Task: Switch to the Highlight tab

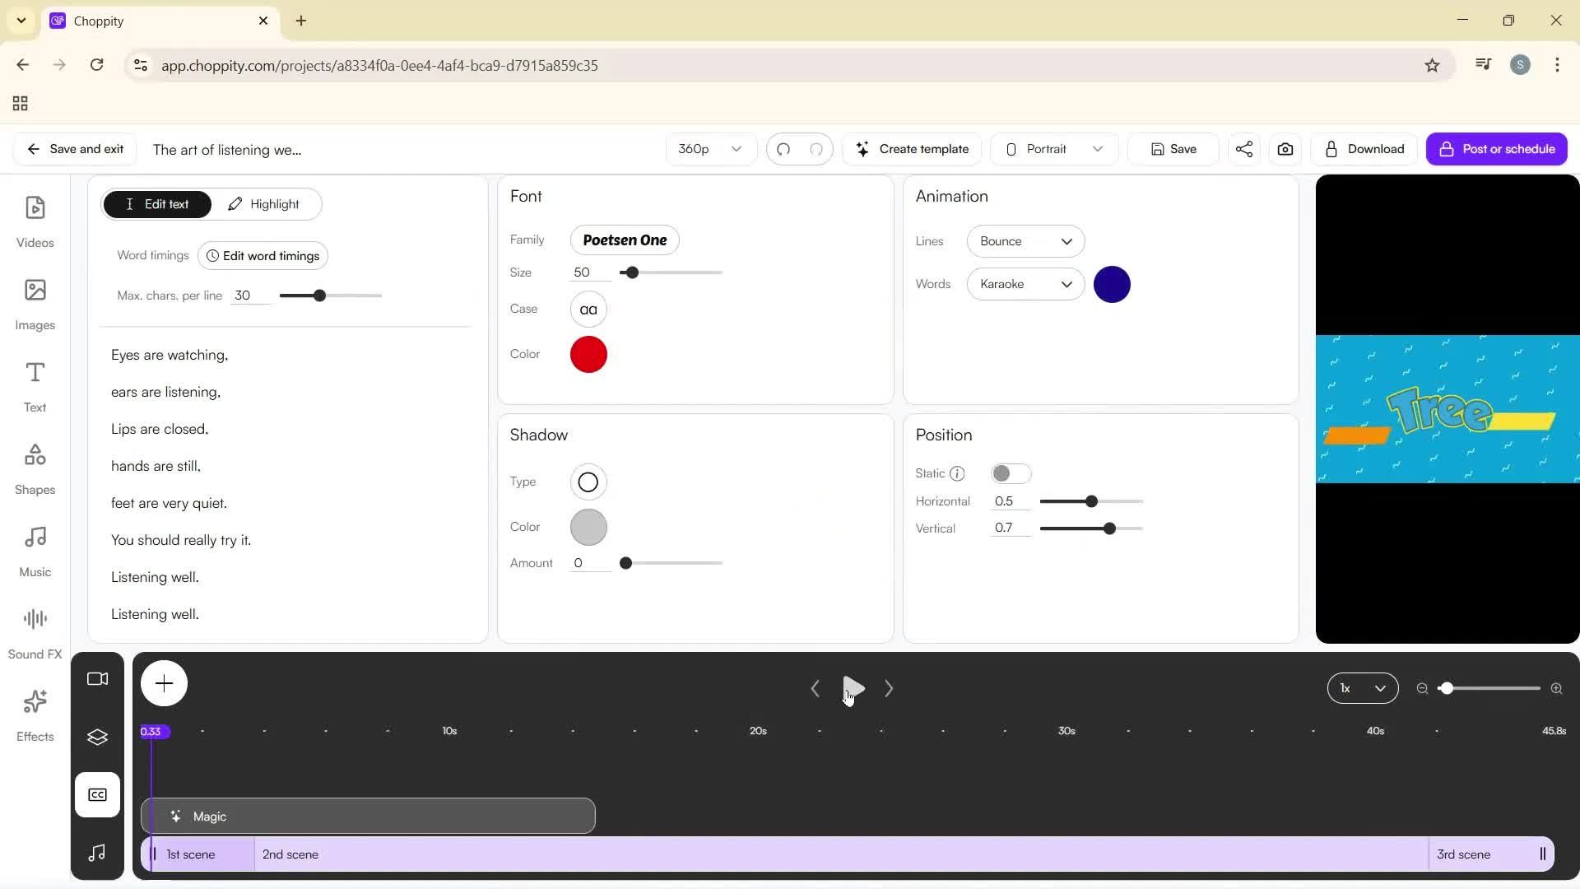Action: [264, 204]
